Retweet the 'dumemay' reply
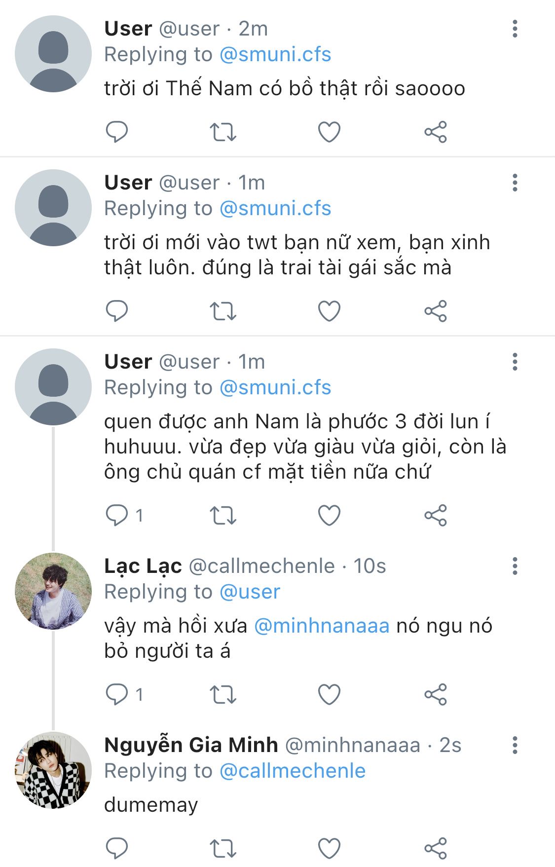Viewport: 555px width, 867px height. 223,848
